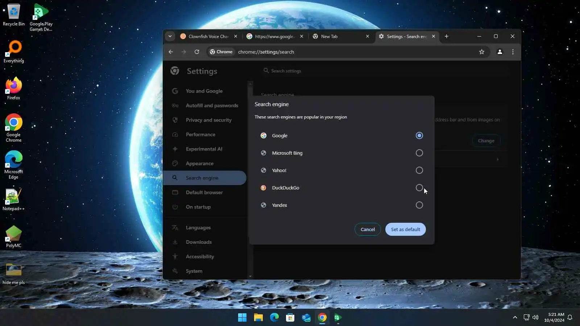Open System settings

(204, 271)
